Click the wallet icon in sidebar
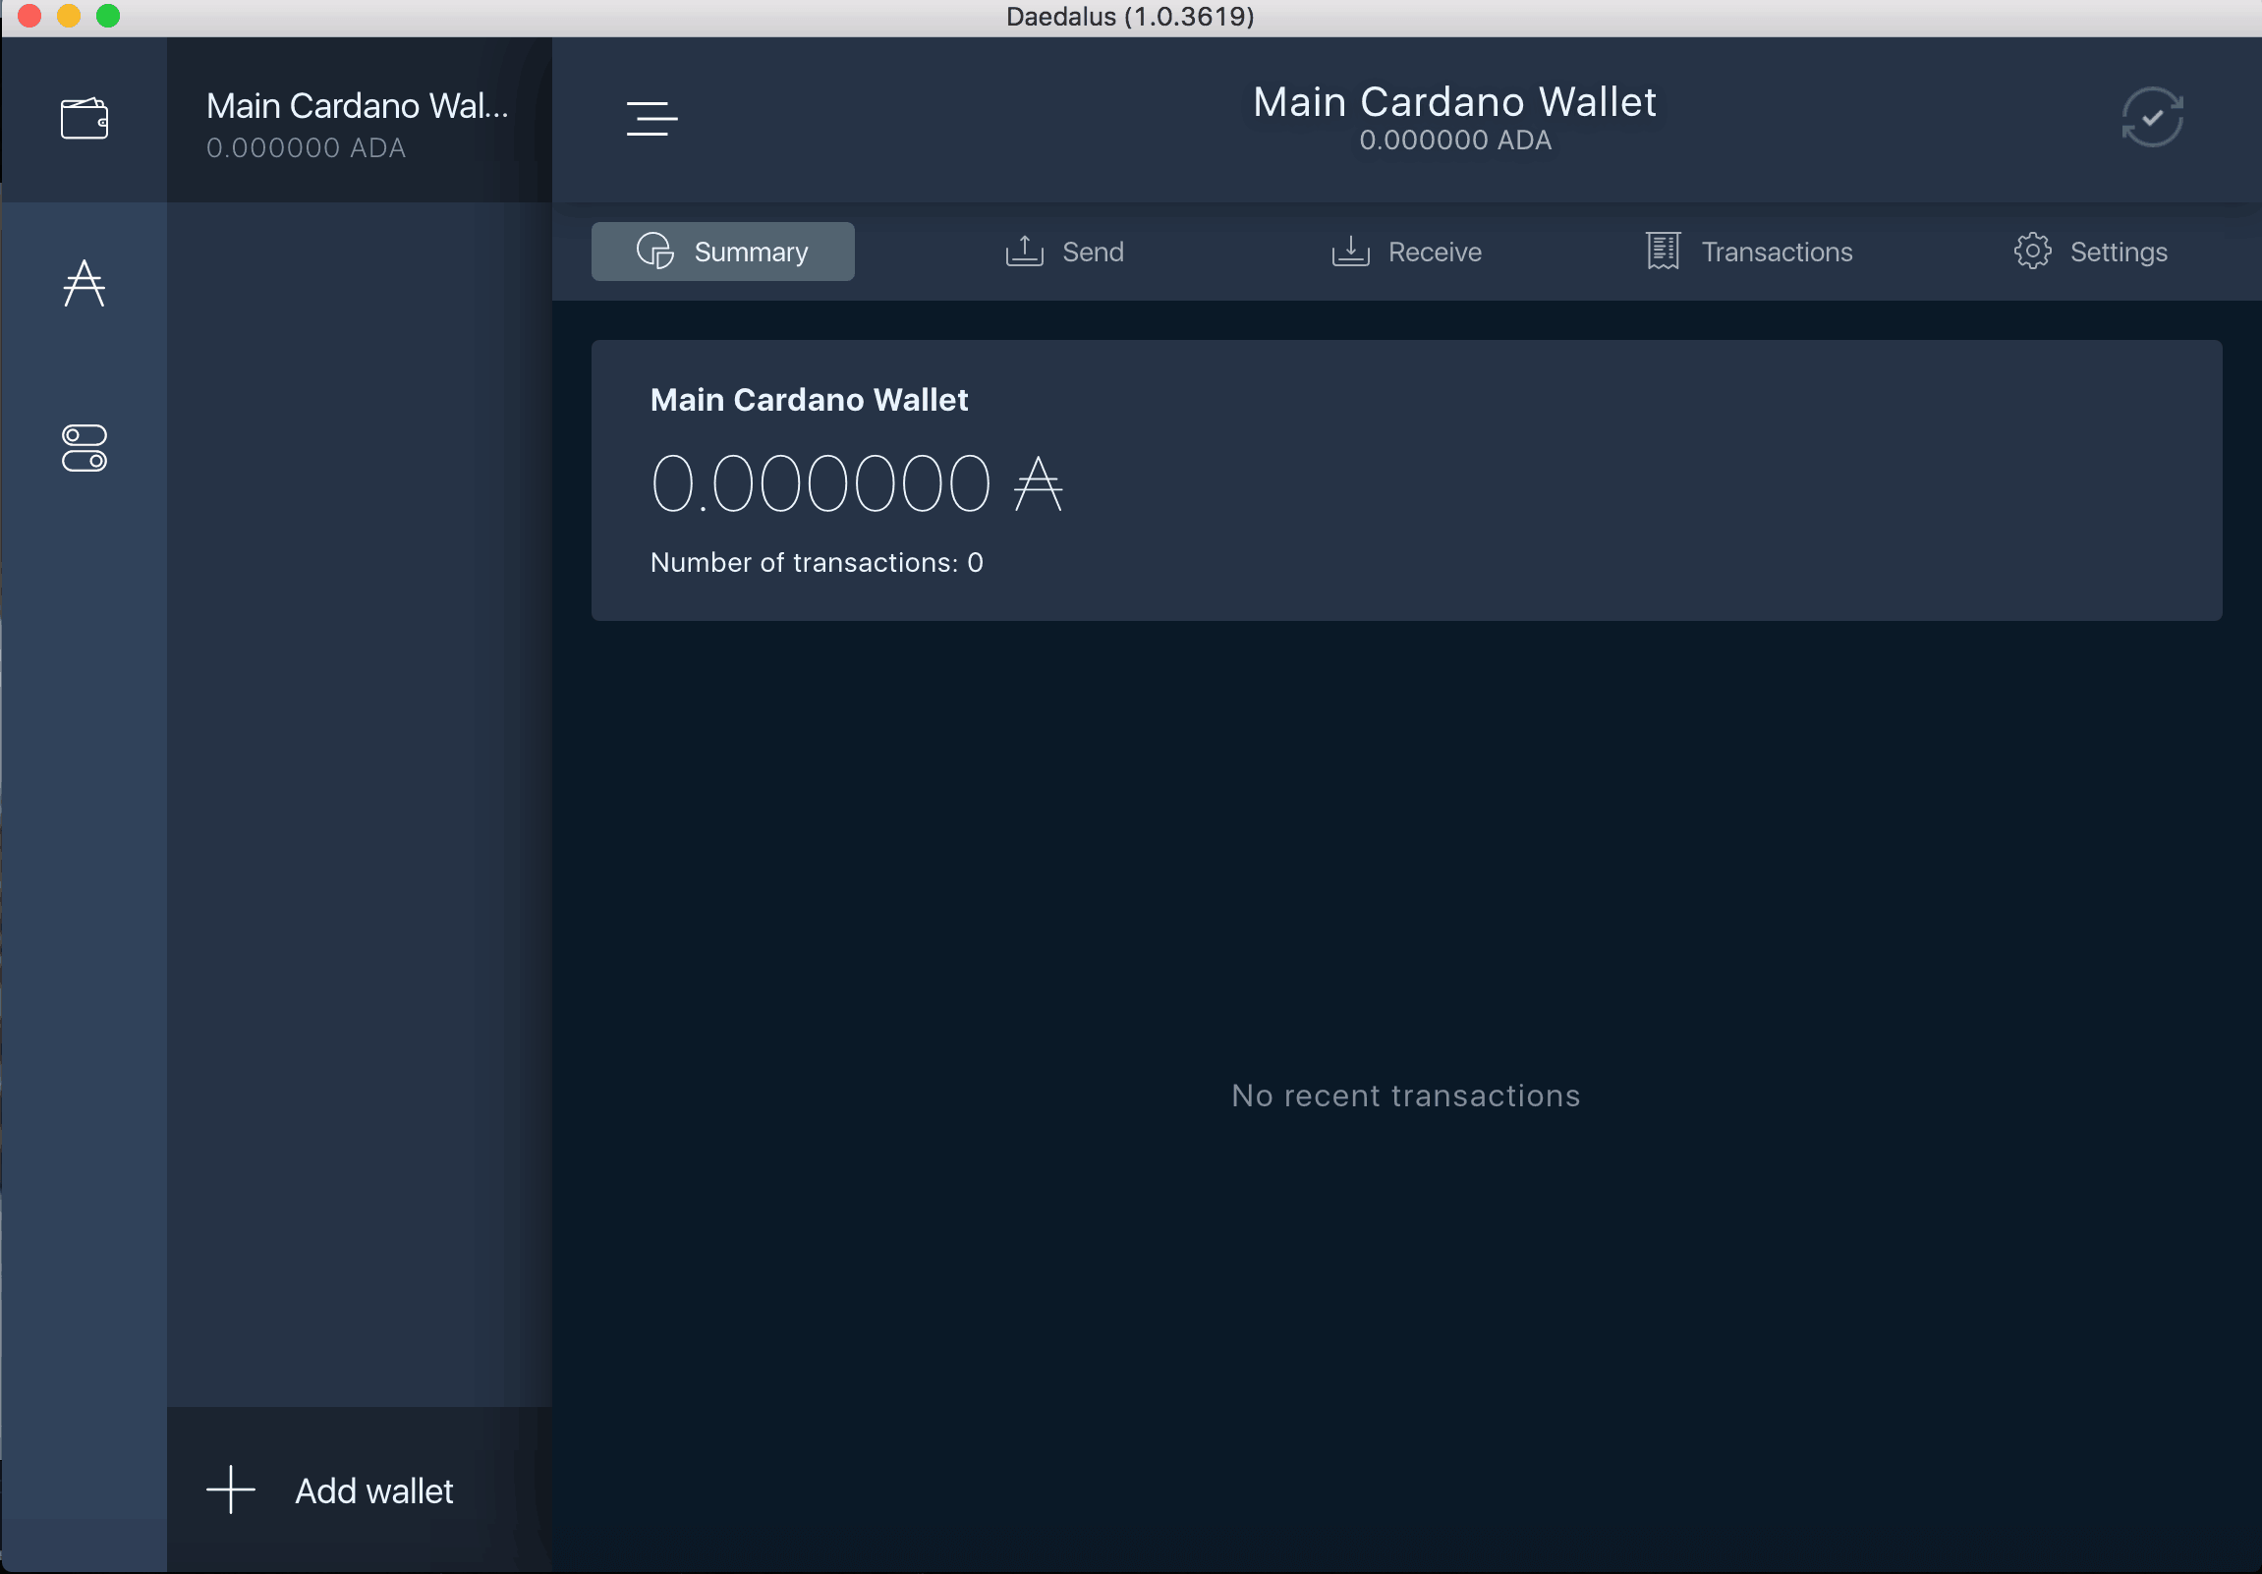 click(x=85, y=117)
